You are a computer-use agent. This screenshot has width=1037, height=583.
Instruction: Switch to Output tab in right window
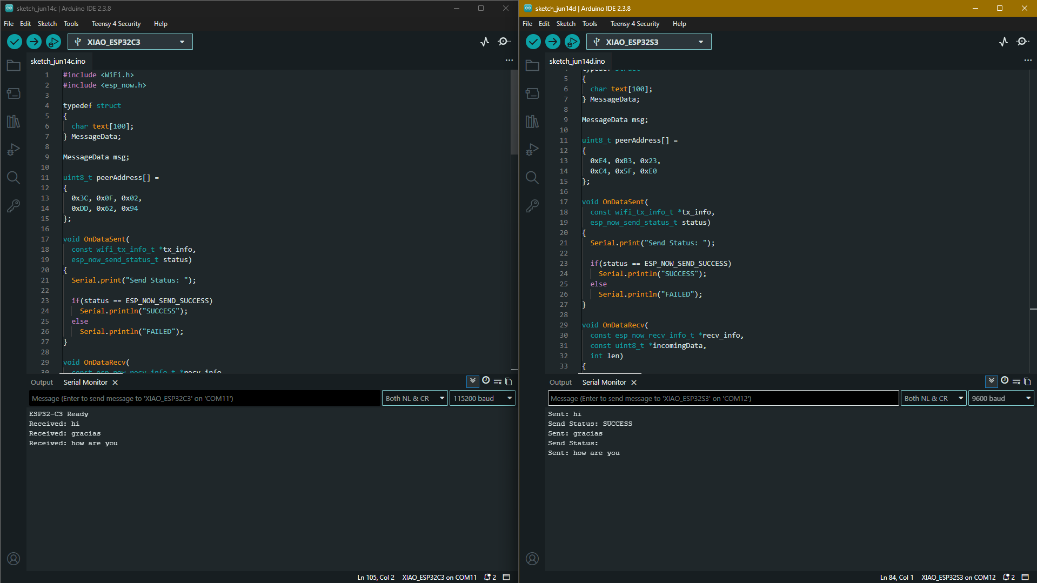pos(560,382)
